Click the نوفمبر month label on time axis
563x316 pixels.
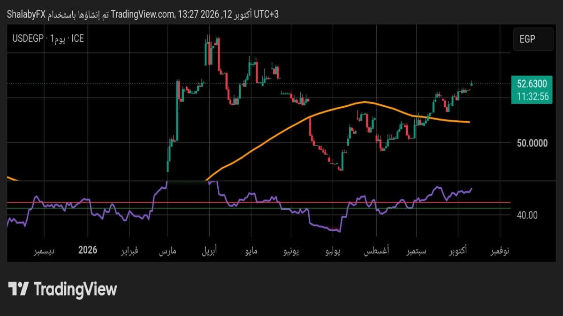coord(499,251)
